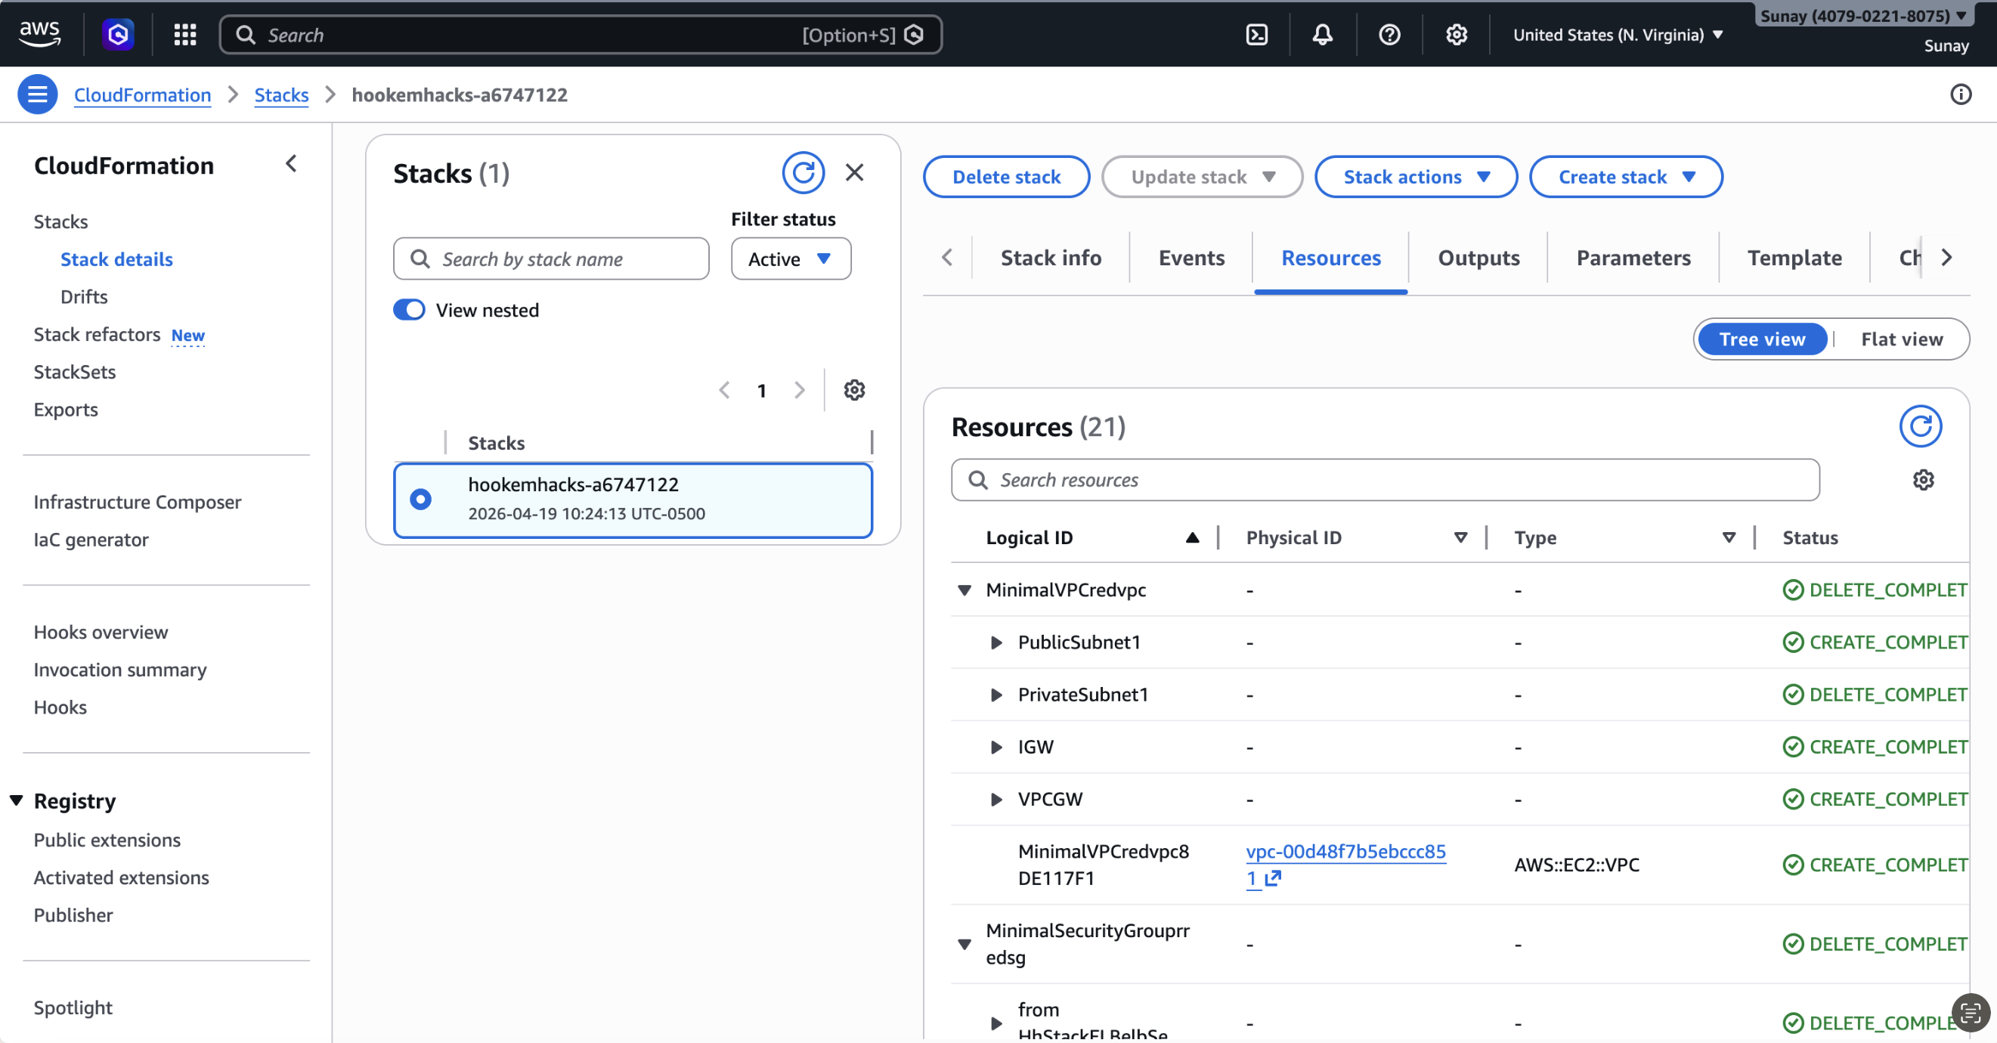1997x1043 pixels.
Task: Open stacks list preferences gear
Action: pyautogui.click(x=853, y=390)
